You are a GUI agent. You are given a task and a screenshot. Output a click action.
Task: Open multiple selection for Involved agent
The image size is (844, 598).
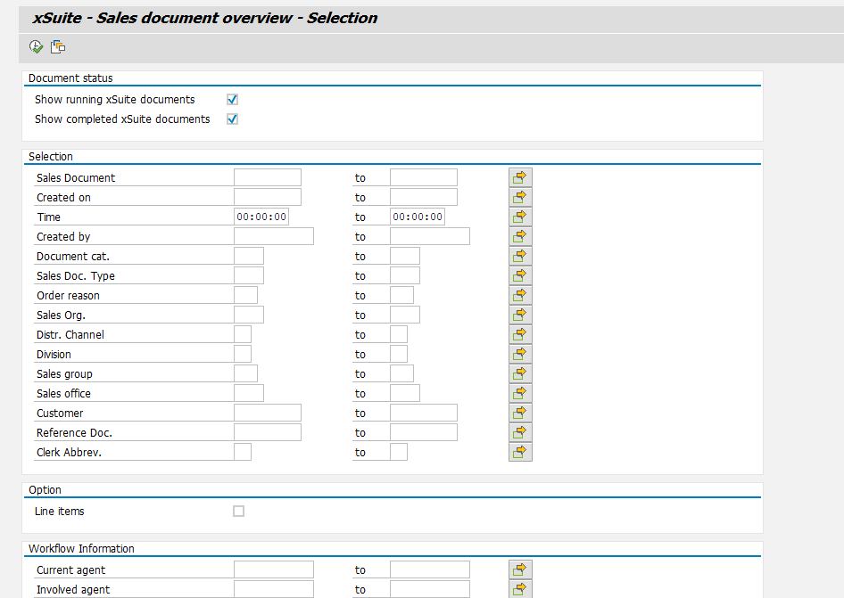tap(520, 588)
